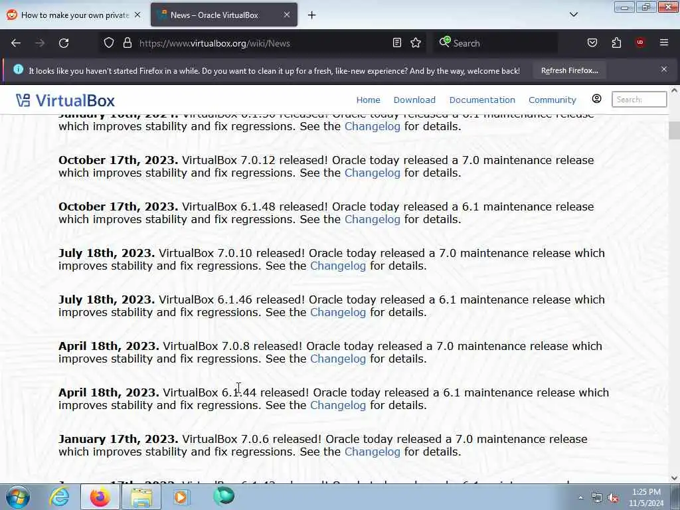Open Changelog link for VirtualBox 7.0.8
The height and width of the screenshot is (510, 680).
pos(338,359)
